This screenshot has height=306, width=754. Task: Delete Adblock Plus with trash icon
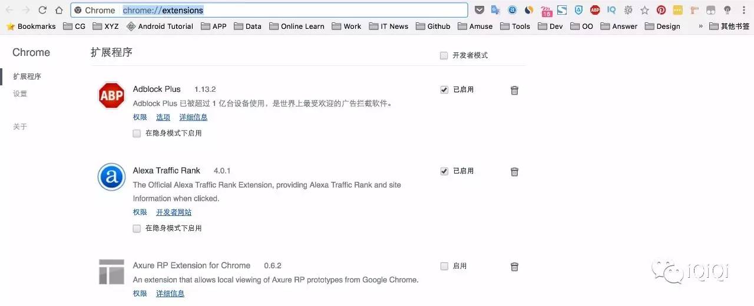point(514,90)
